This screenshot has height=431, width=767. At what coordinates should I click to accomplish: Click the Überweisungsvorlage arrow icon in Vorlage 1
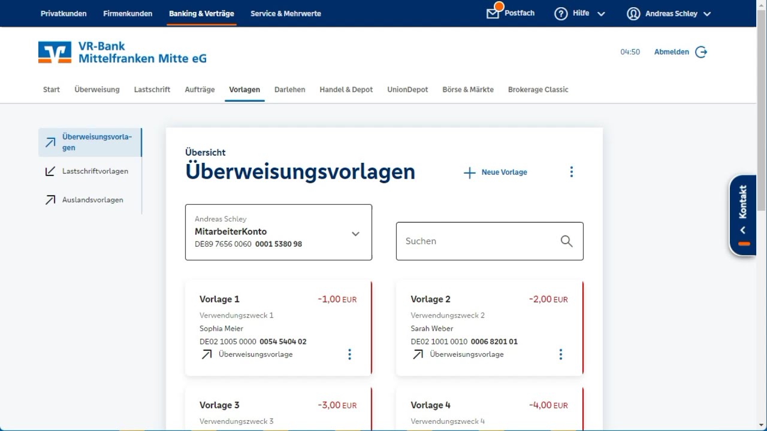coord(207,354)
